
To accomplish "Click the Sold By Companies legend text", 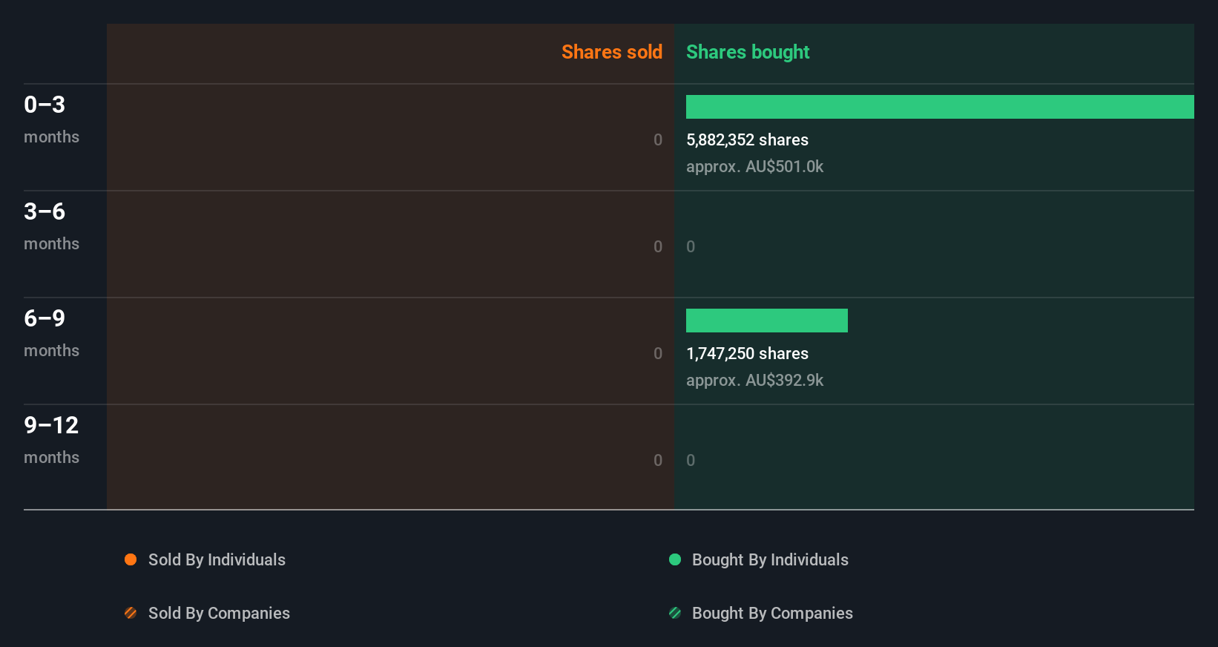I will click(x=219, y=613).
